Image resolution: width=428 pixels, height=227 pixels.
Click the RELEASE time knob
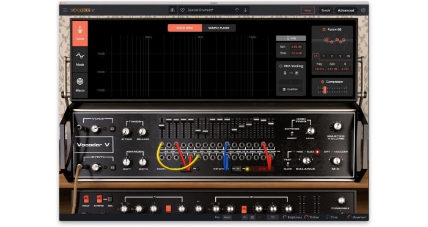[142, 132]
